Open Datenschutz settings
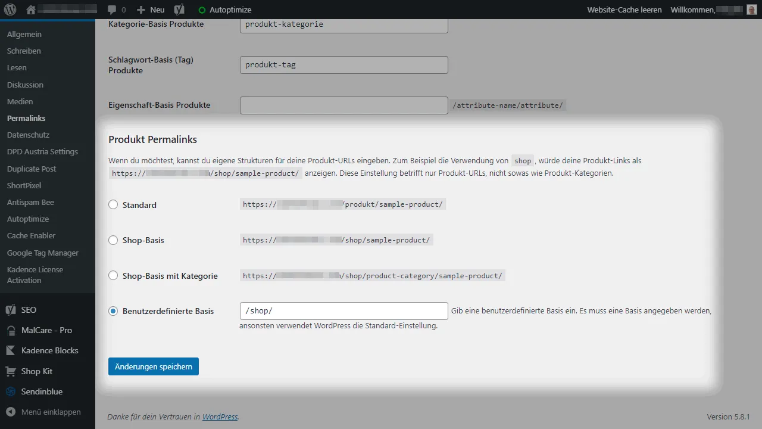Image resolution: width=762 pixels, height=429 pixels. tap(28, 135)
